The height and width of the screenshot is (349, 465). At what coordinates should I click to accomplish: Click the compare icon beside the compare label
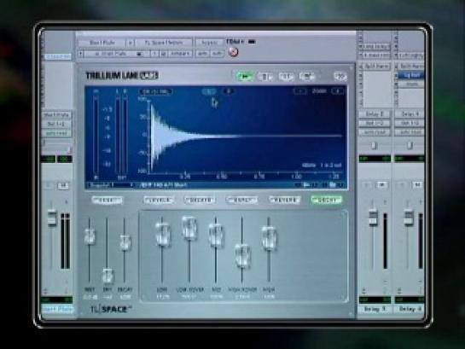(x=163, y=54)
